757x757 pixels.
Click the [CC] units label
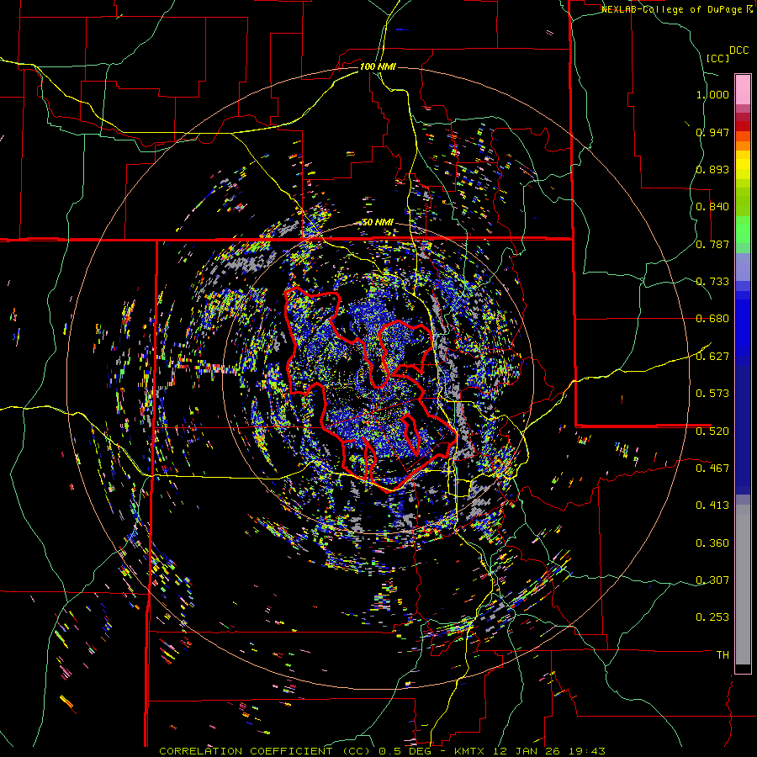[x=717, y=58]
